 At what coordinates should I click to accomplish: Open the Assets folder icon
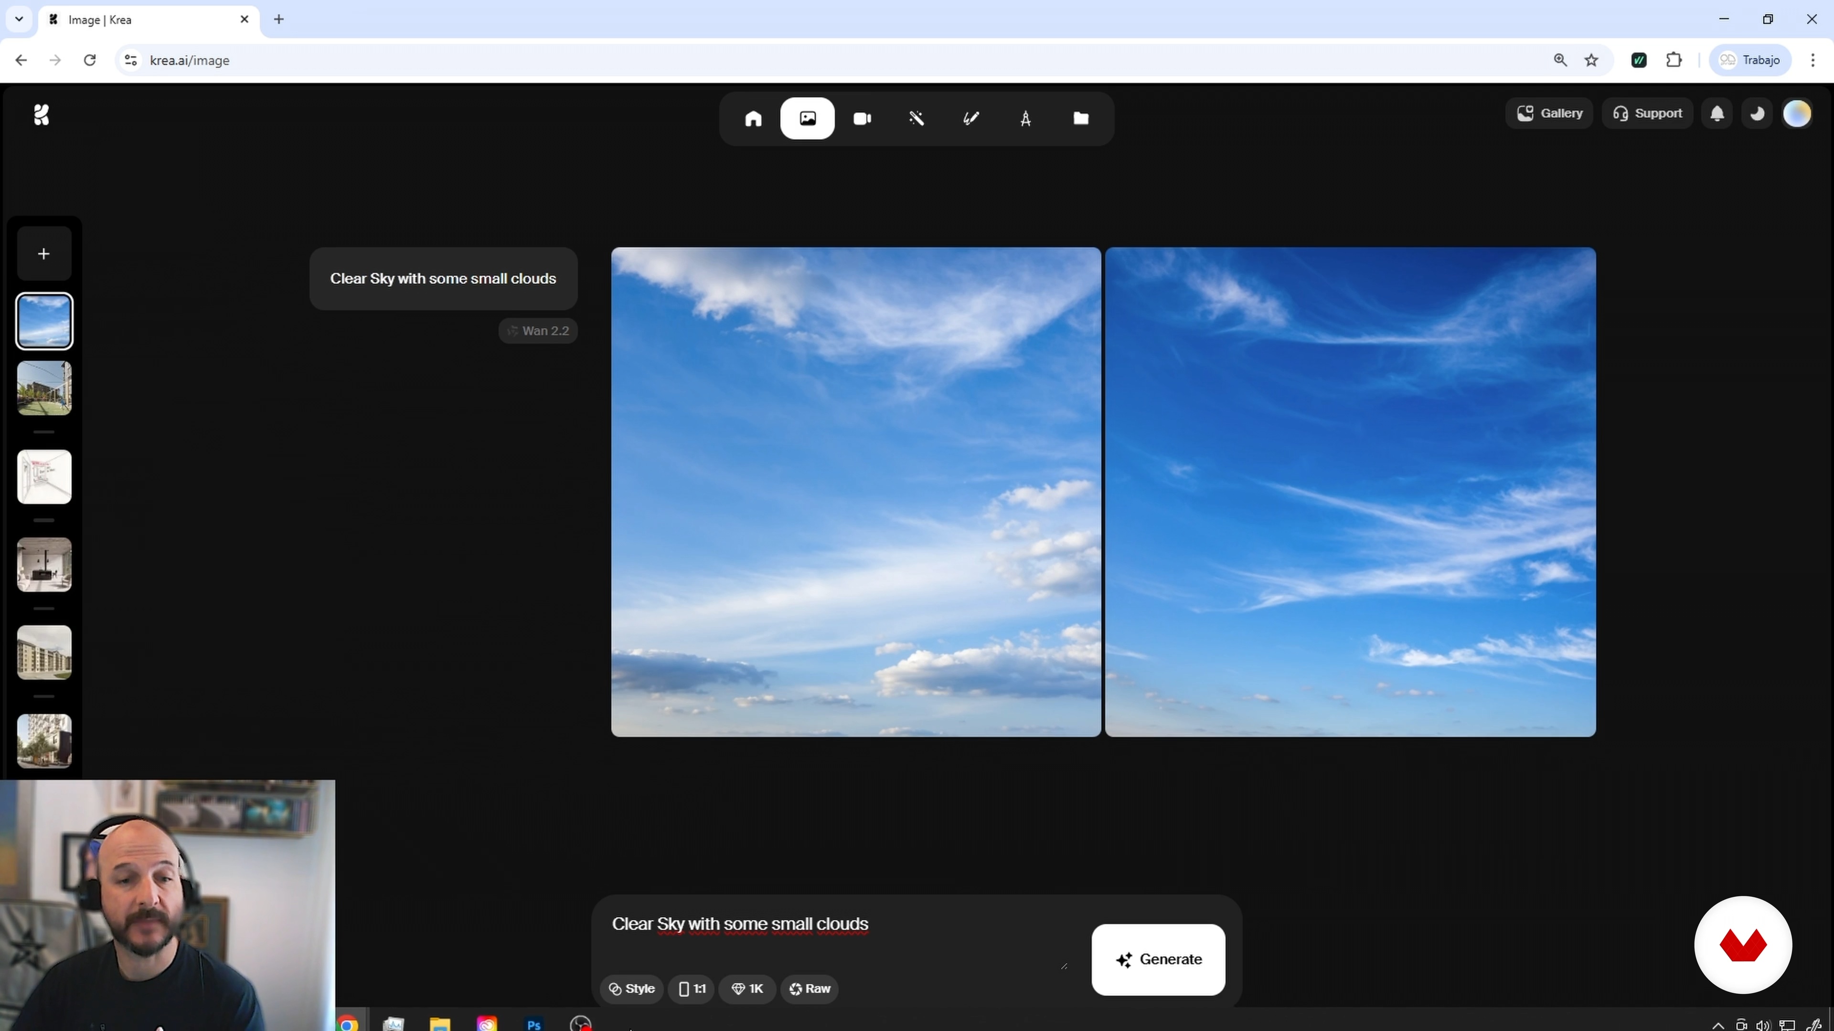(x=1080, y=118)
